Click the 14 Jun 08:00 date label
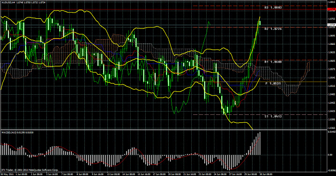 [128, 174]
